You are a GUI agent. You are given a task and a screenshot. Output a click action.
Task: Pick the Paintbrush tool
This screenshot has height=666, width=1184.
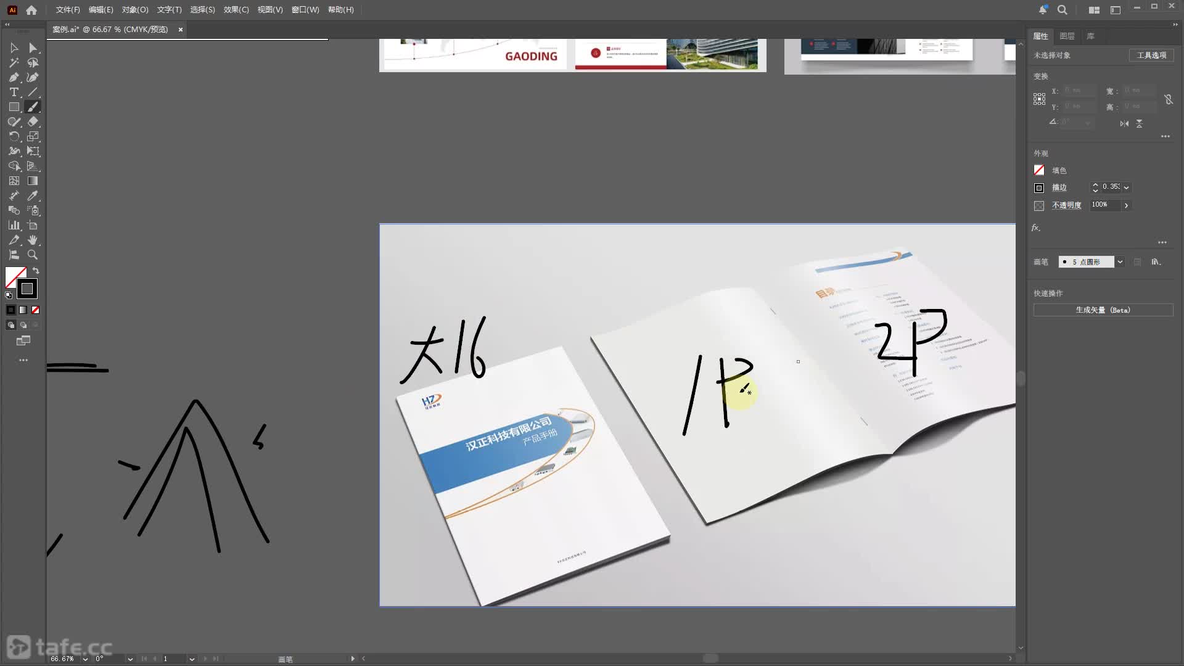pyautogui.click(x=33, y=107)
